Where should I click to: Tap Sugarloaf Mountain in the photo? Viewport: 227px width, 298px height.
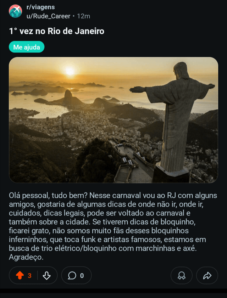coord(68,97)
